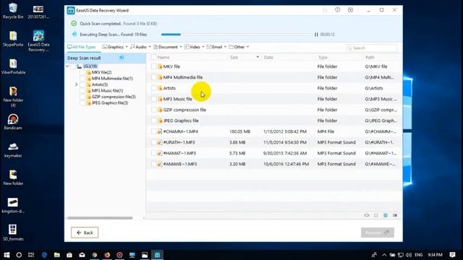This screenshot has height=260, width=463.
Task: Open the Audio filter dropdown arrow
Action: tap(150, 47)
